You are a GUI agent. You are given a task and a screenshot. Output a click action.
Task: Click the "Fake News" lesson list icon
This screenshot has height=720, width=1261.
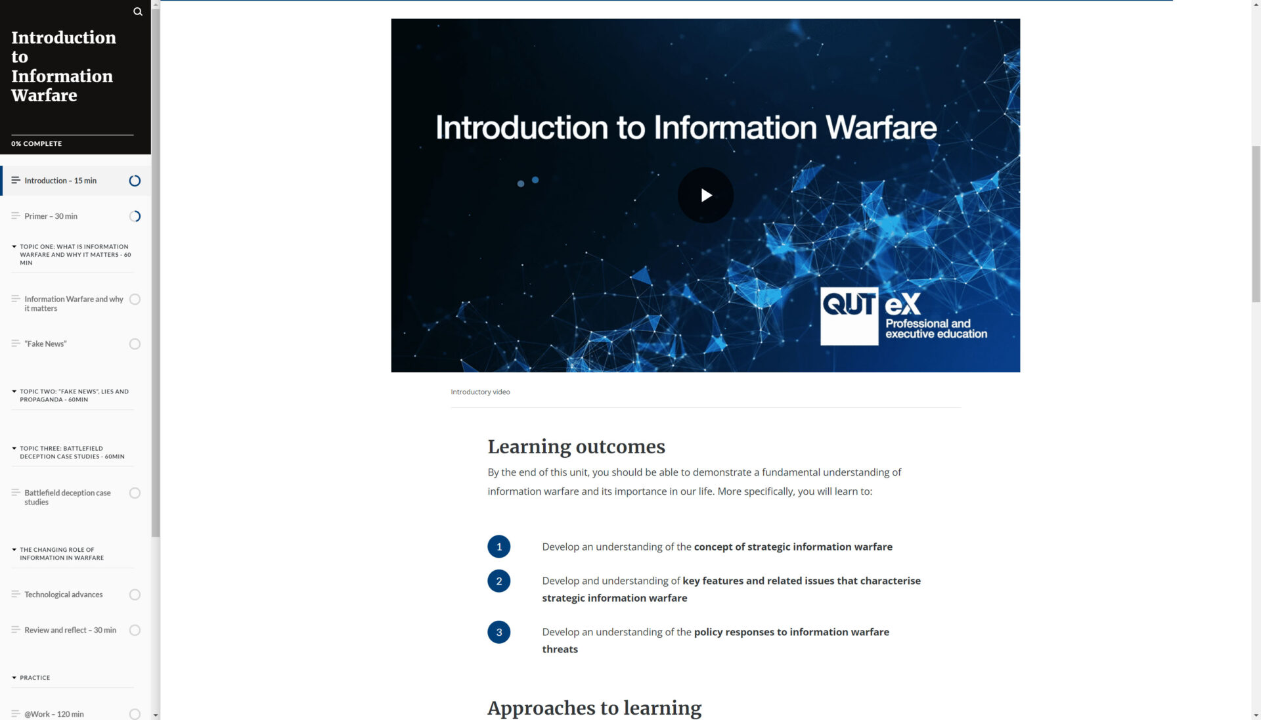(x=16, y=343)
